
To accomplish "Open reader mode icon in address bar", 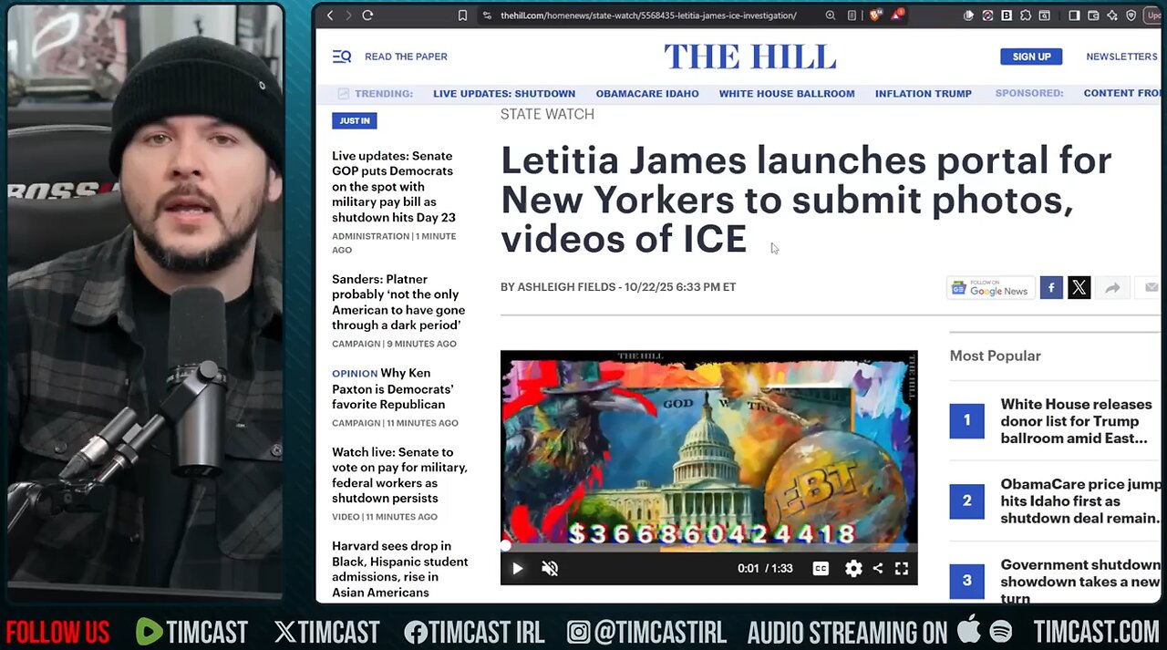I will point(852,15).
